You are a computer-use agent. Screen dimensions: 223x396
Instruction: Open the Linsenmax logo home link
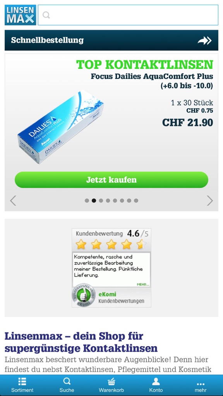coord(20,15)
